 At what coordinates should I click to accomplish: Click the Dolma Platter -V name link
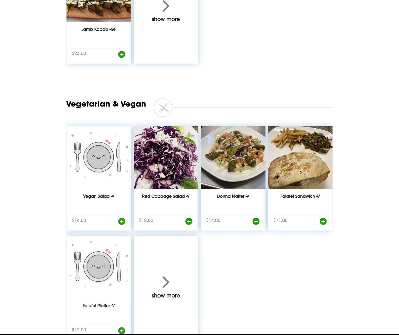[233, 196]
